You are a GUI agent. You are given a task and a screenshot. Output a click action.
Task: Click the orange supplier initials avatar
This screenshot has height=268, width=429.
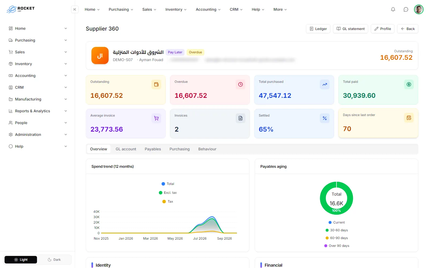coord(100,55)
